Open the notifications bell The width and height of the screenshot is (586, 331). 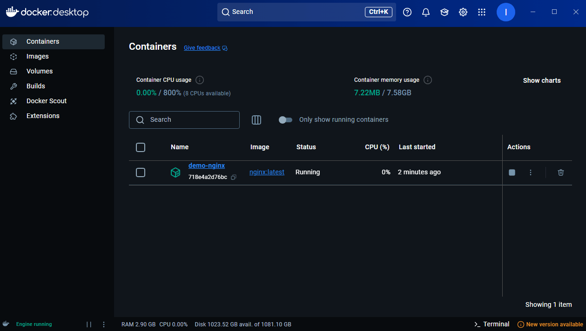point(426,12)
